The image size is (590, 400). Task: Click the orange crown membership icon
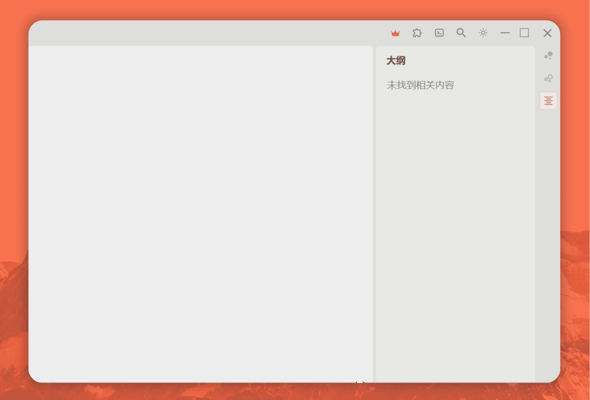coord(395,33)
